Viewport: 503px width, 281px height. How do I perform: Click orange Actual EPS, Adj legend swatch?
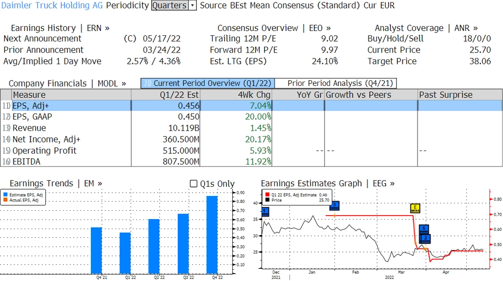click(5, 200)
